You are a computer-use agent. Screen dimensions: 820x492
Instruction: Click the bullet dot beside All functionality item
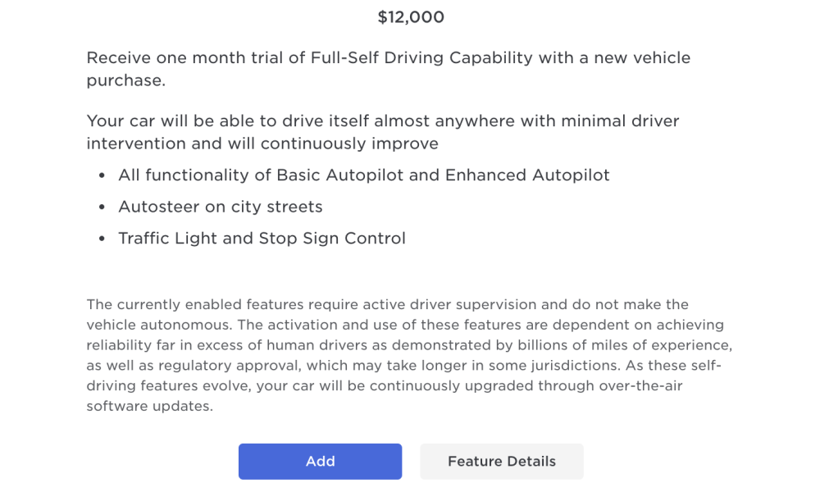(102, 175)
